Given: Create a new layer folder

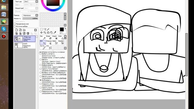Looking at the screenshot, I should [x=24, y=30].
